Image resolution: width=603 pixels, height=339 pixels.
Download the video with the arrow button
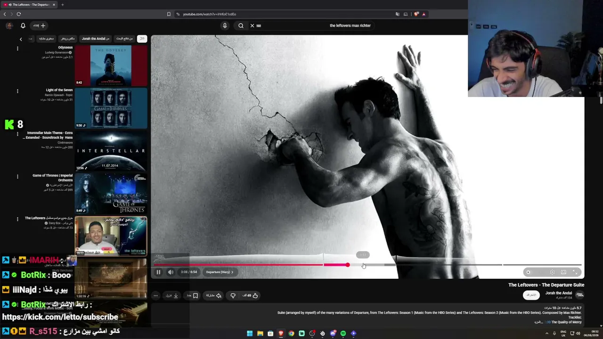[172, 296]
